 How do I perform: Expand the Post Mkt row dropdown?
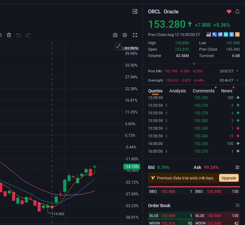click(x=237, y=71)
